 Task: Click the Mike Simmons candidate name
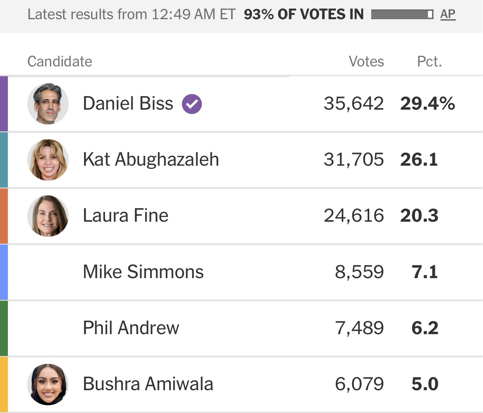143,272
